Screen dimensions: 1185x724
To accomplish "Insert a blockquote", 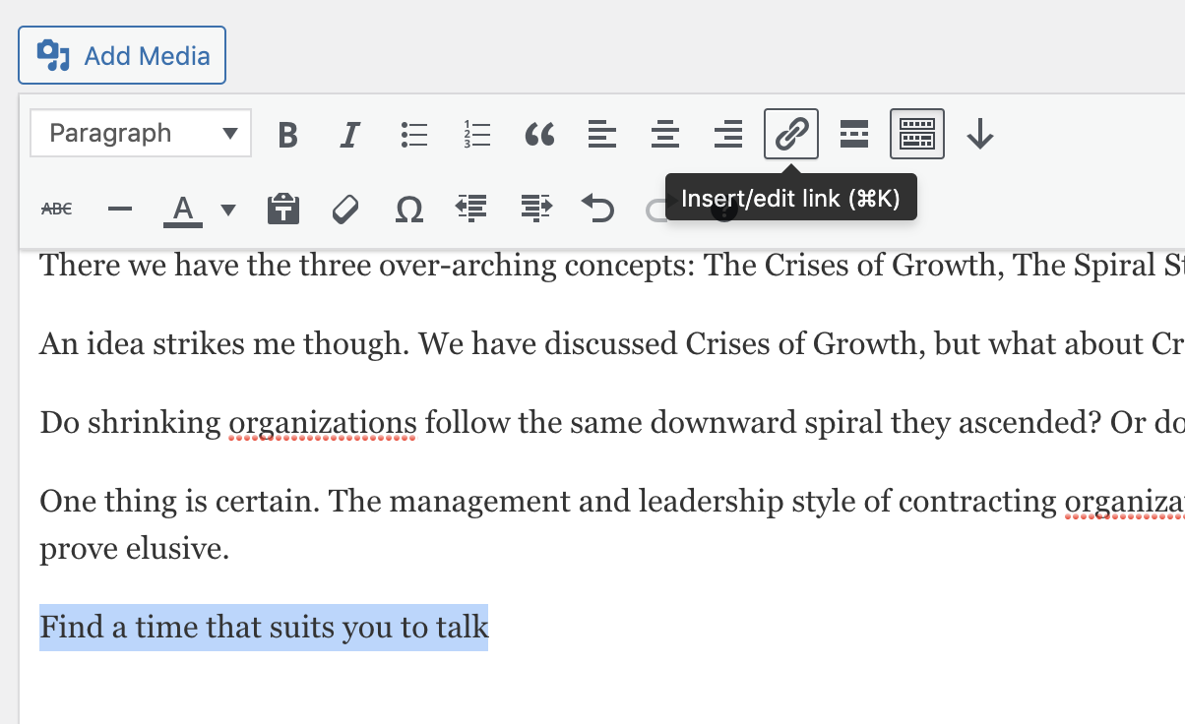I will point(539,134).
